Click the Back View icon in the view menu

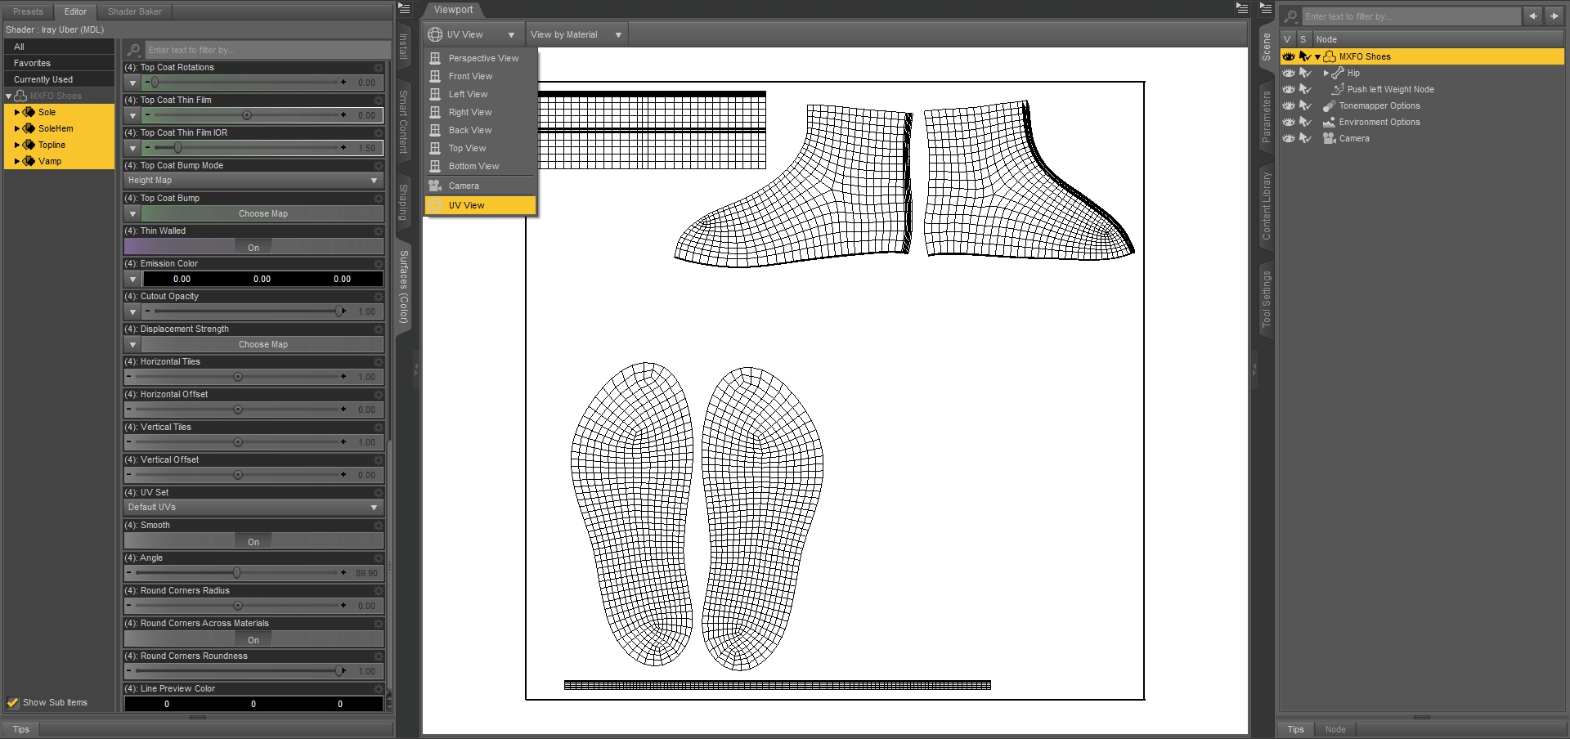tap(435, 130)
